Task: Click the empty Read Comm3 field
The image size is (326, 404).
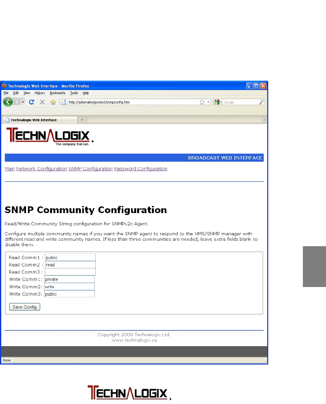Action: coord(70,272)
